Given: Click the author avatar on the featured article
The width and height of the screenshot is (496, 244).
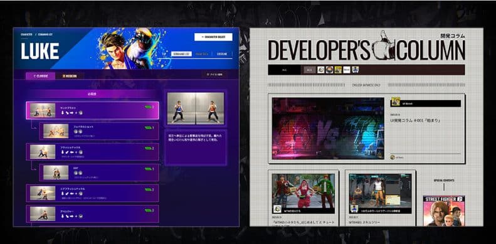Looking at the screenshot, I should click(396, 102).
